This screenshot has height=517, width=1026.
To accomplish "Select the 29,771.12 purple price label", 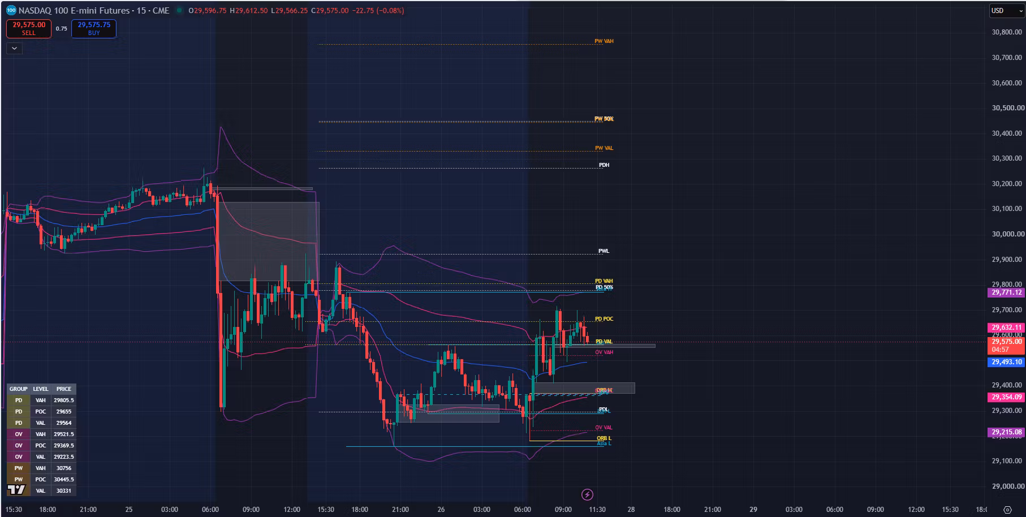I will 1007,292.
